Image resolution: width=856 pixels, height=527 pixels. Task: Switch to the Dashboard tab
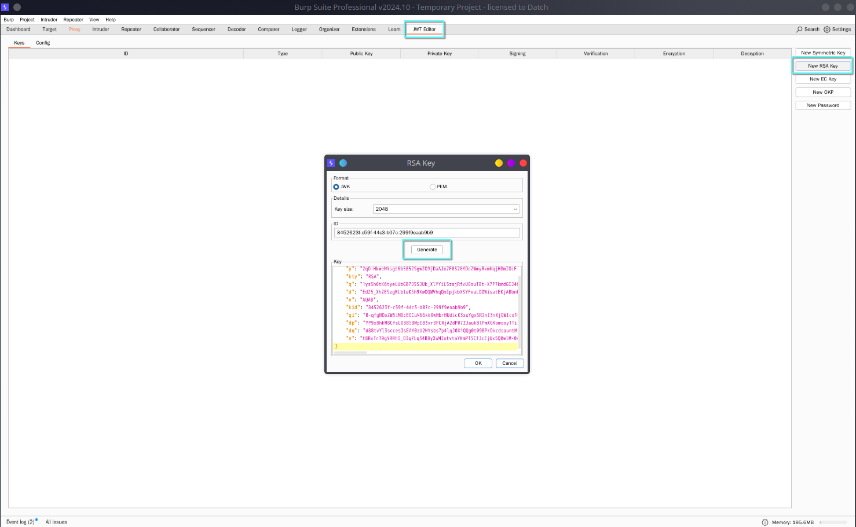pyautogui.click(x=19, y=29)
